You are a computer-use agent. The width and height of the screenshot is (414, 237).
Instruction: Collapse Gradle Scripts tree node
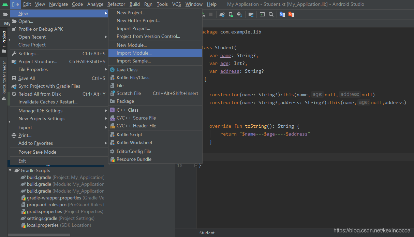click(x=10, y=170)
